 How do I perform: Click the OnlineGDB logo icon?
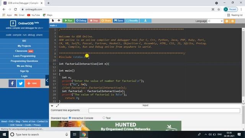click(x=13, y=23)
